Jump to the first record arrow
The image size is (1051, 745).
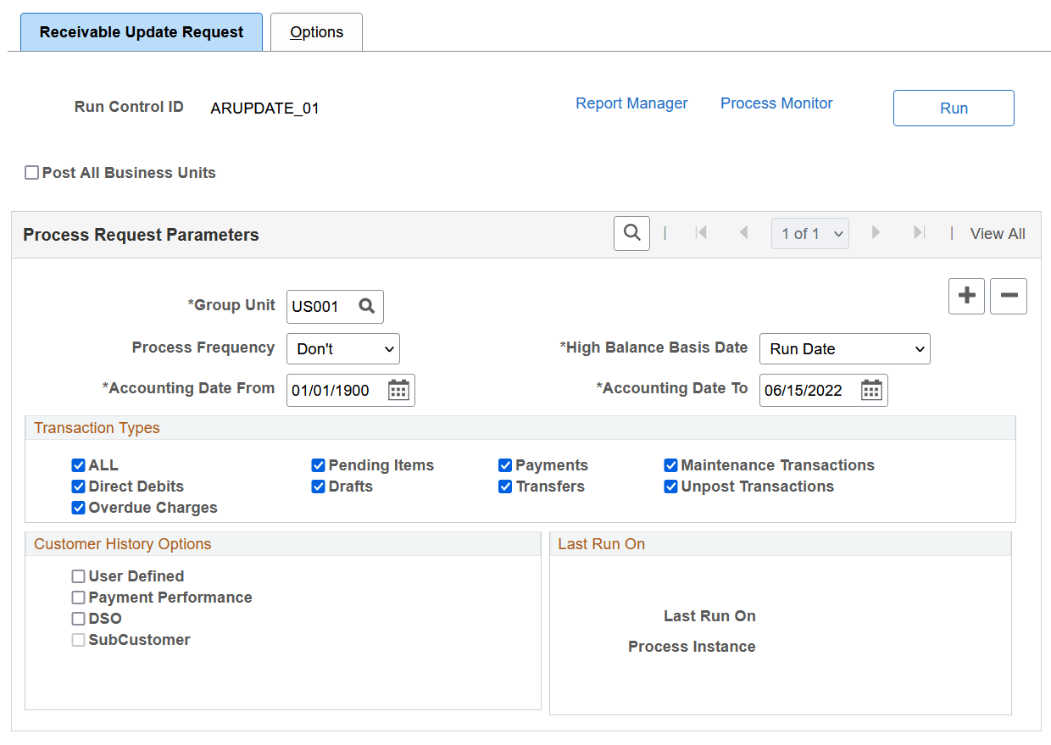pyautogui.click(x=702, y=233)
